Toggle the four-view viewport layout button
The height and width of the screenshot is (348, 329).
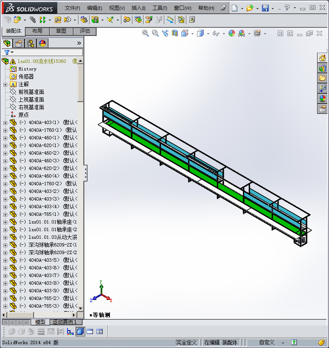point(100,331)
